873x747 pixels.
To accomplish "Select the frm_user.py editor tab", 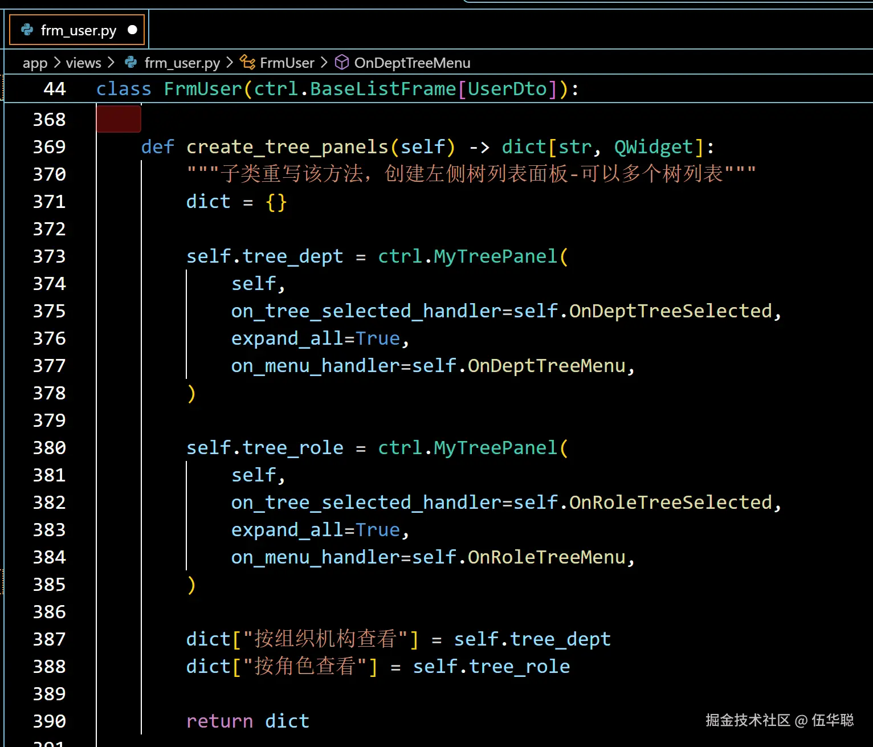I will pyautogui.click(x=77, y=30).
